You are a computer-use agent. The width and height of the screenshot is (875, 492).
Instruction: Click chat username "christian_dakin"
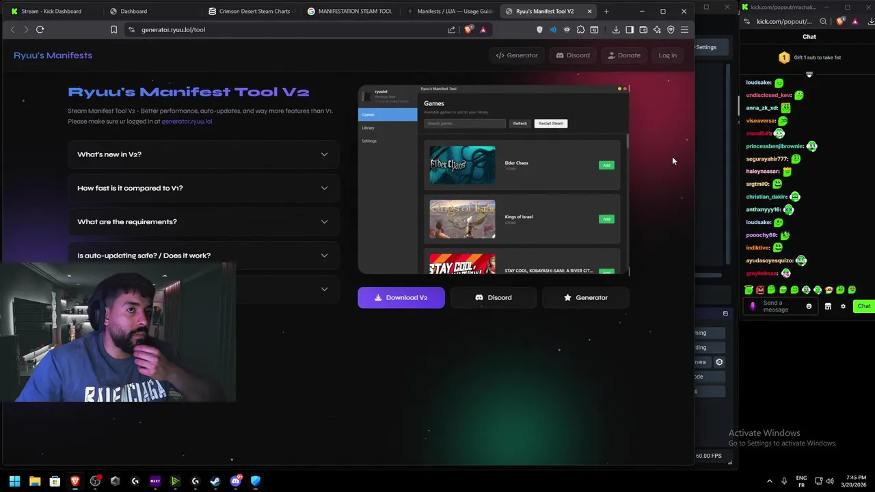pos(766,197)
